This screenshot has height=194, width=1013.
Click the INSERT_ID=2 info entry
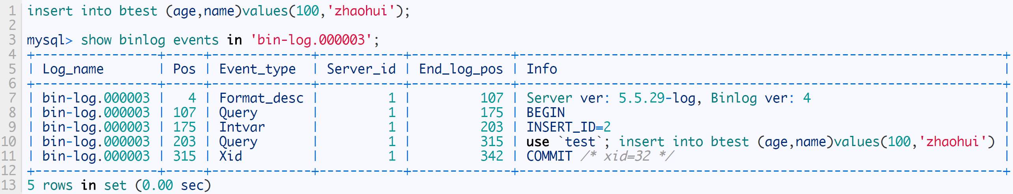point(569,127)
